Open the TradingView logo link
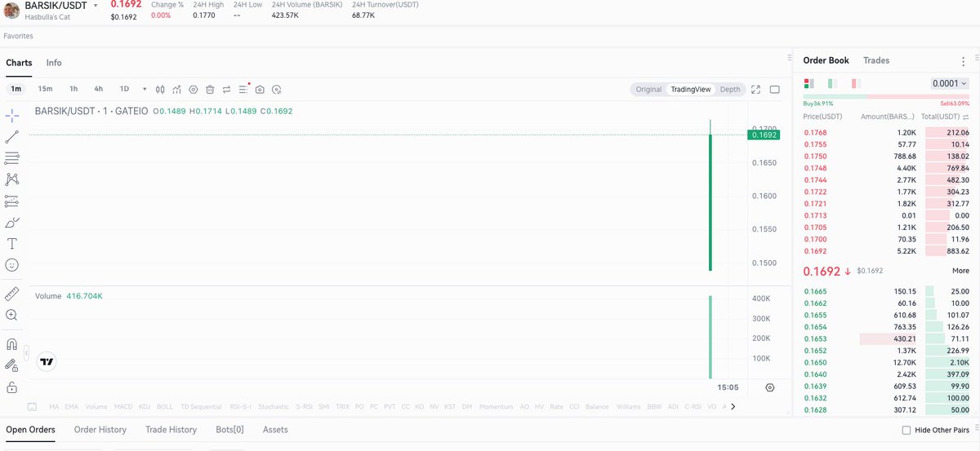This screenshot has width=980, height=451. click(x=47, y=362)
